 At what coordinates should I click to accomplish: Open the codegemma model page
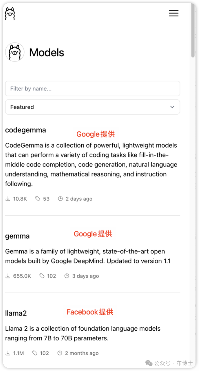point(25,130)
